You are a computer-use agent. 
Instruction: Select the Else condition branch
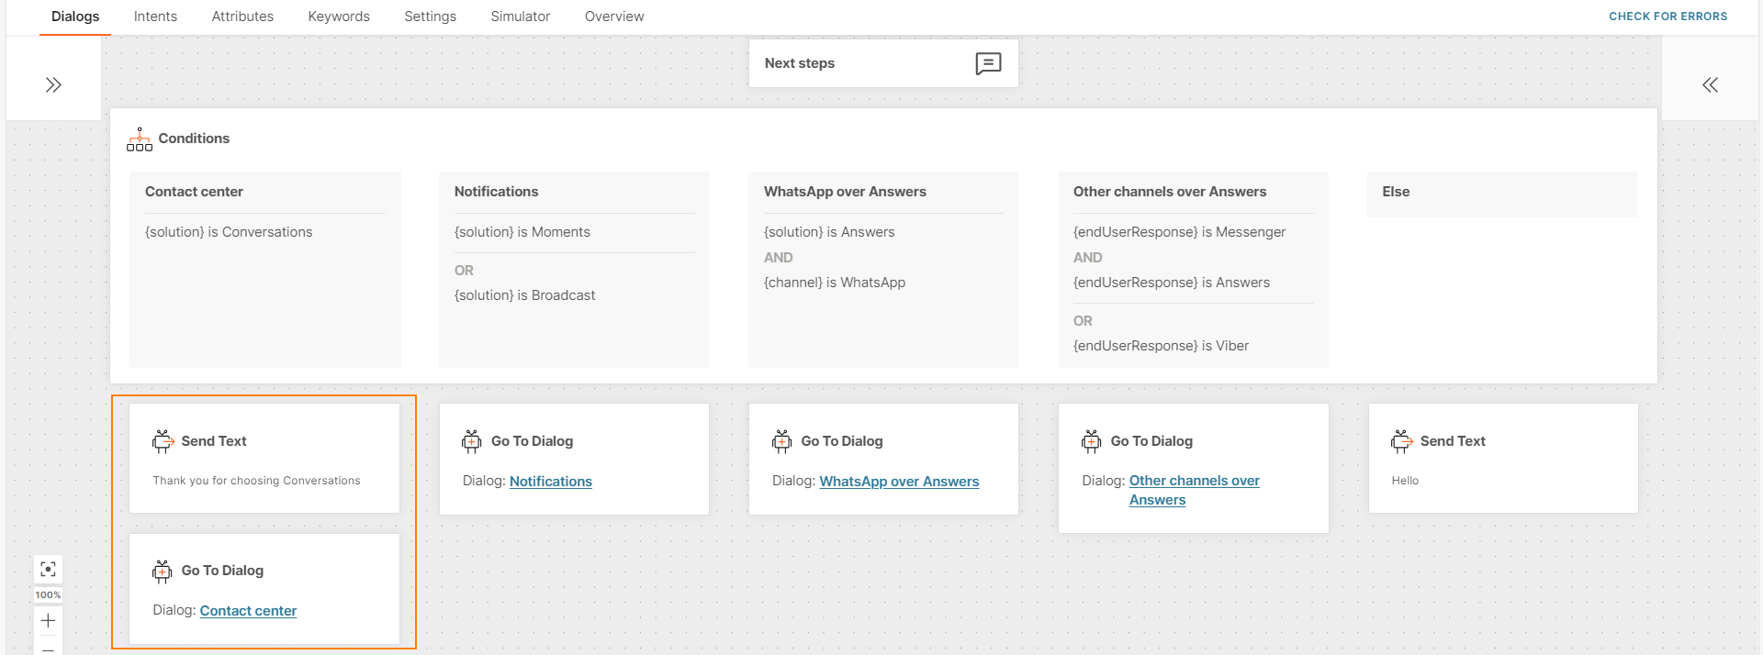[1502, 194]
